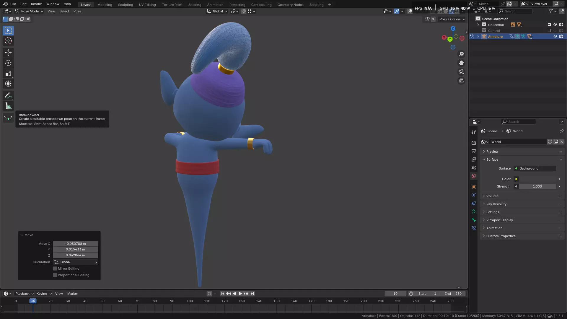
Task: Open the Physics properties tab
Action: [x=474, y=195]
